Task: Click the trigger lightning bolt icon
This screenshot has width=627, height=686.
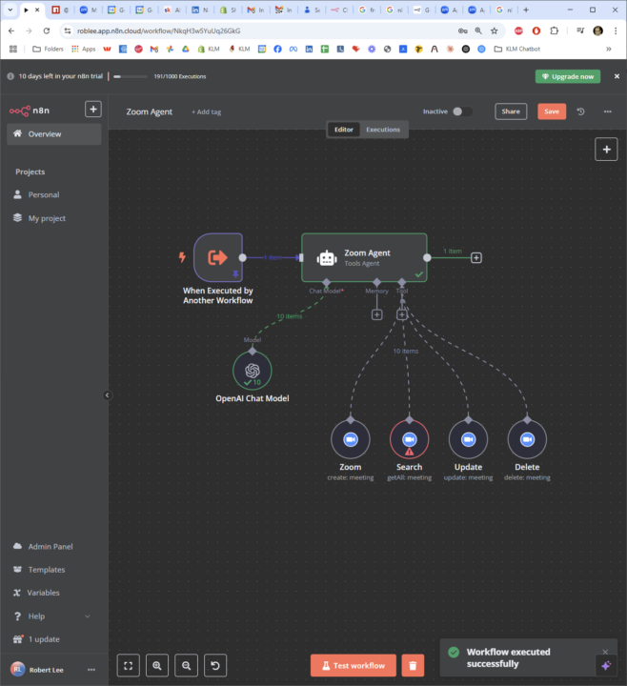Action: point(182,257)
